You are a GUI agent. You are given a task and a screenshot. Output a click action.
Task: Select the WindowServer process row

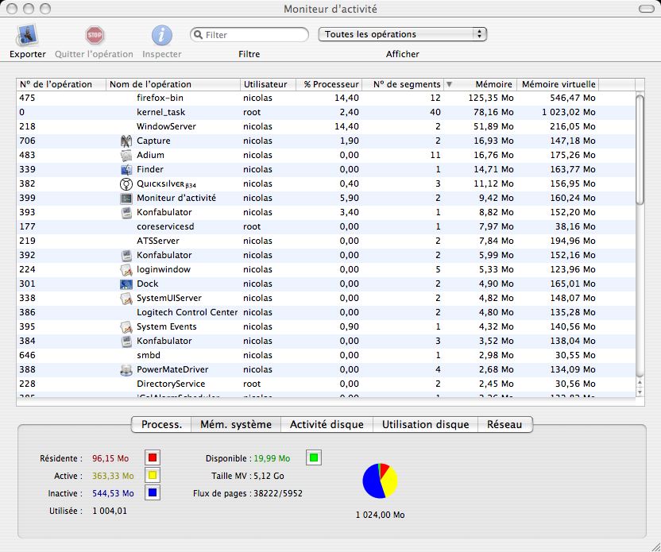pyautogui.click(x=326, y=126)
